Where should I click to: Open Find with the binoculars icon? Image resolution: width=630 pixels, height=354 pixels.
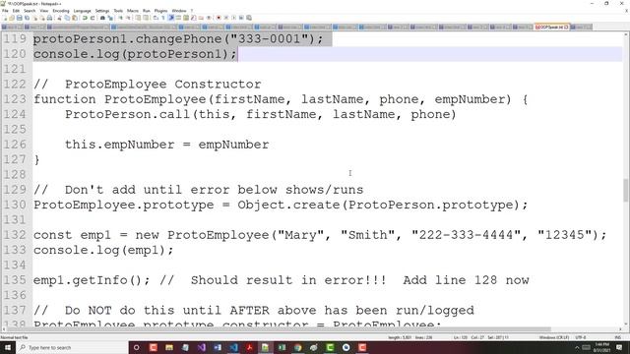click(x=102, y=18)
